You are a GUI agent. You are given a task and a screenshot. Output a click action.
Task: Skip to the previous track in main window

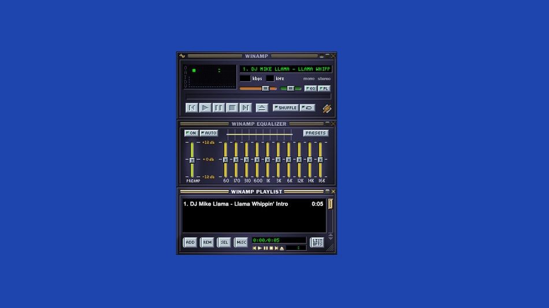point(191,108)
